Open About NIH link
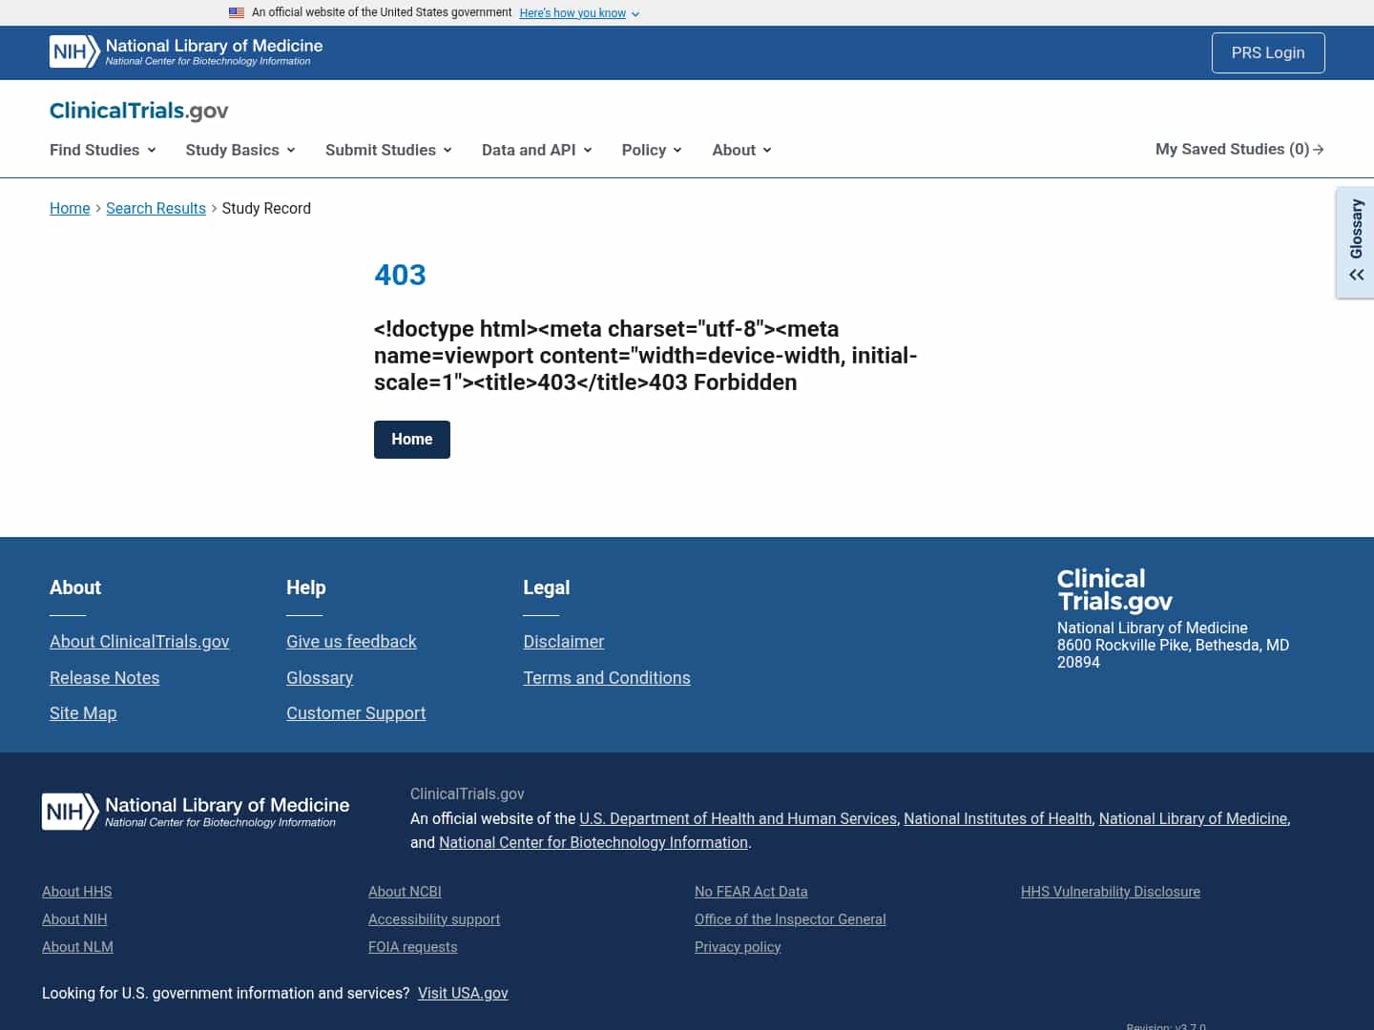The image size is (1374, 1030). 74,919
